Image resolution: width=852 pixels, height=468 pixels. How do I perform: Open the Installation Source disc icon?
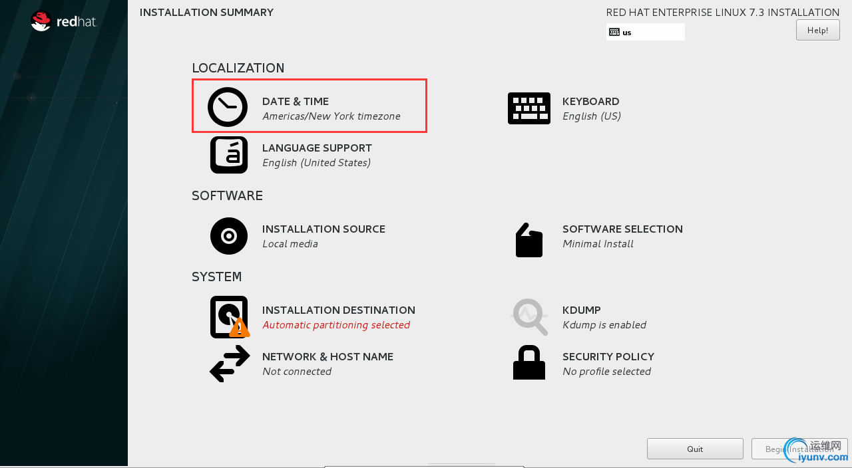tap(229, 236)
